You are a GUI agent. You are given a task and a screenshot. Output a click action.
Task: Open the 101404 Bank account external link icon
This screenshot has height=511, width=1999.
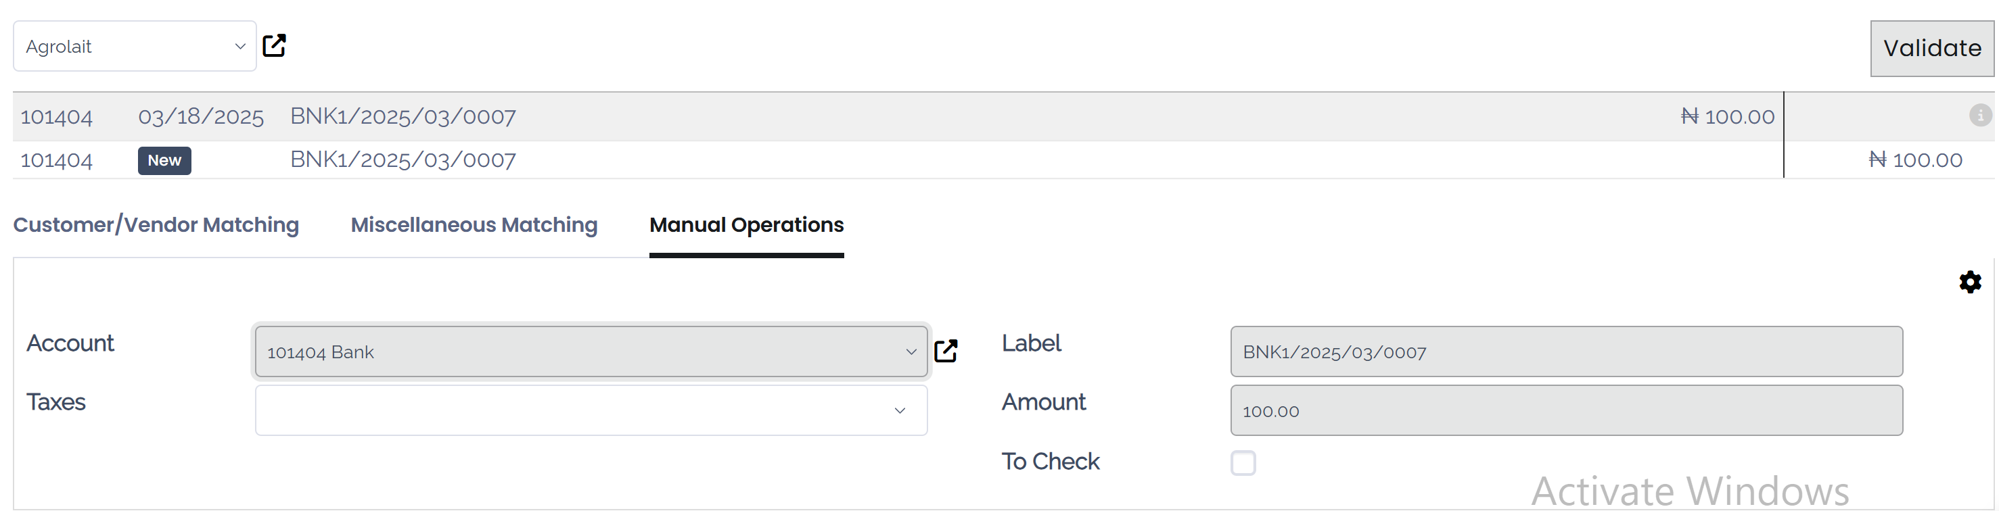(946, 351)
